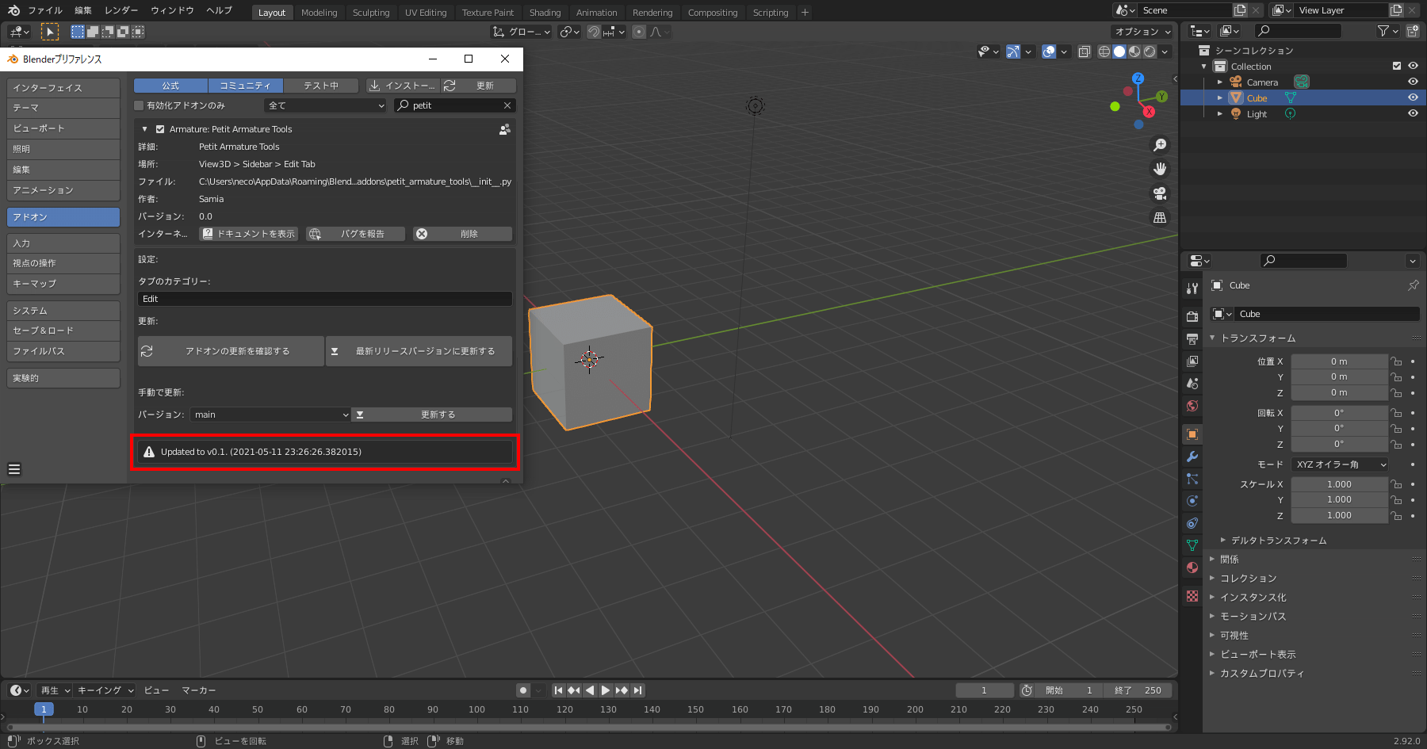Open the main version dropdown
The image size is (1427, 749).
click(x=270, y=415)
